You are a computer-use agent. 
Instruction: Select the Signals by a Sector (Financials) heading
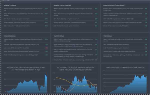pos(62,5)
